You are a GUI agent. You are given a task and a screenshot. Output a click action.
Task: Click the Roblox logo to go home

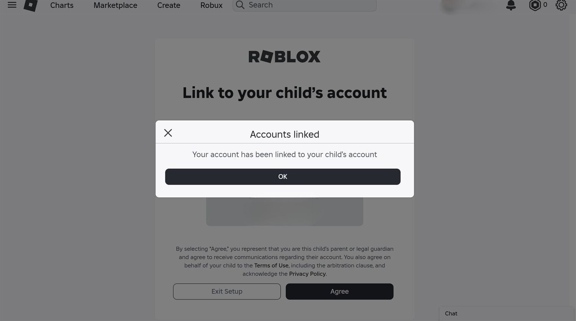(30, 5)
